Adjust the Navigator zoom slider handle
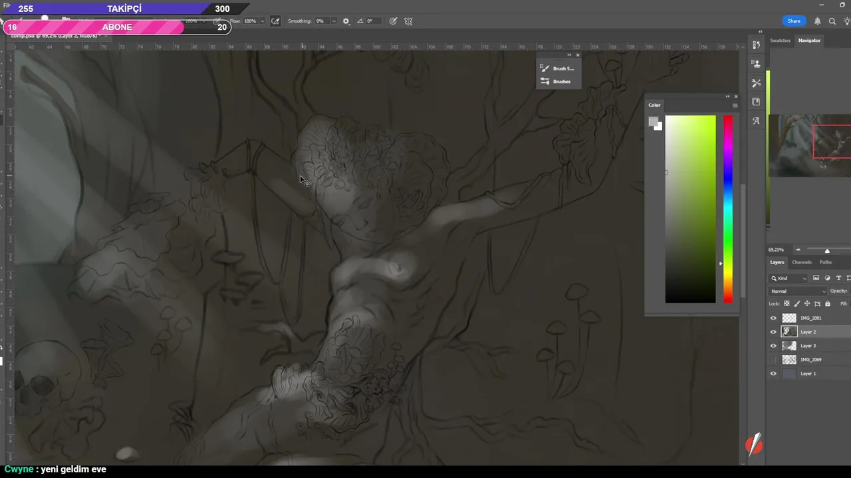The width and height of the screenshot is (851, 478). [827, 250]
